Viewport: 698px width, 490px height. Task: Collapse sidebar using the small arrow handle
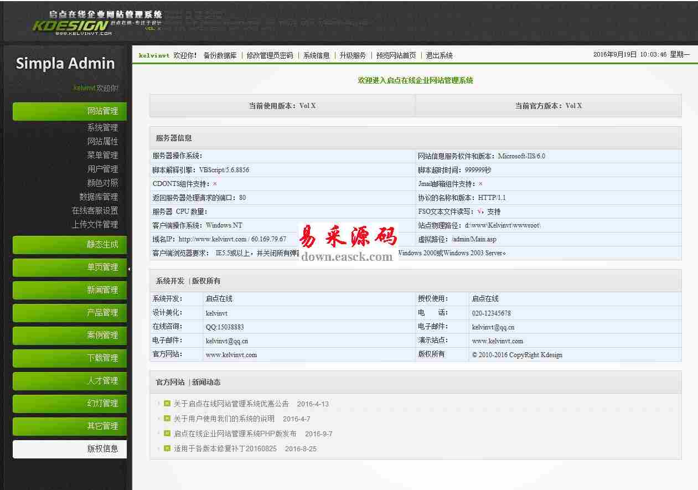[x=130, y=269]
